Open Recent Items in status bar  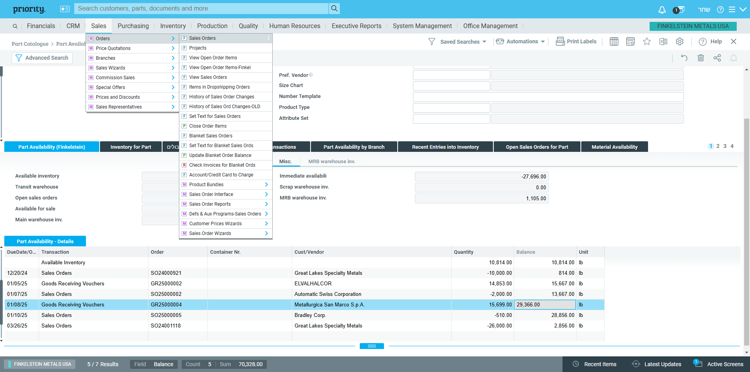tap(594, 364)
